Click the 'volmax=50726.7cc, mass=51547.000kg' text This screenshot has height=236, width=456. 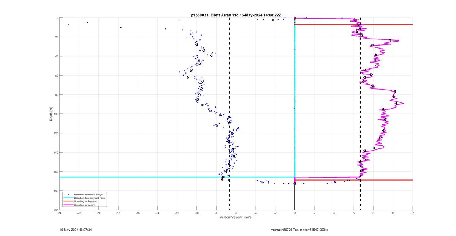coord(300,230)
